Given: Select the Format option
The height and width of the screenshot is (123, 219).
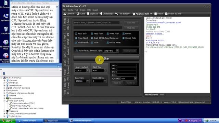Looking at the screenshot, I should [127, 33].
